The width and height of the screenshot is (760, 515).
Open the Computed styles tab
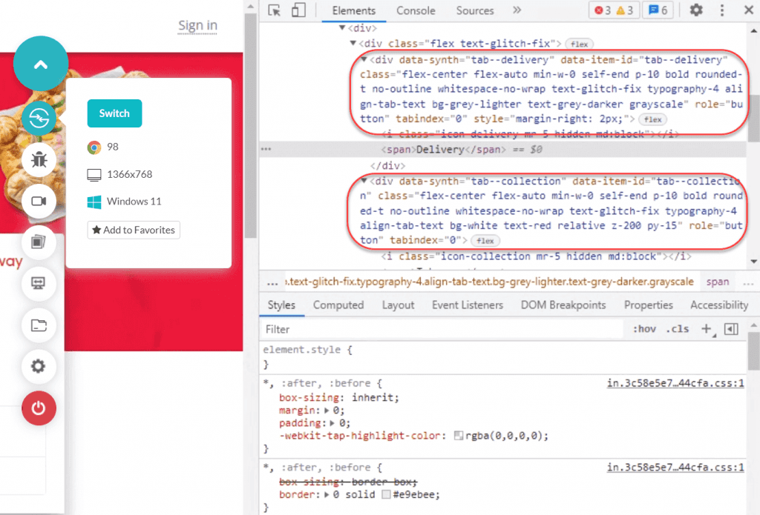(338, 305)
